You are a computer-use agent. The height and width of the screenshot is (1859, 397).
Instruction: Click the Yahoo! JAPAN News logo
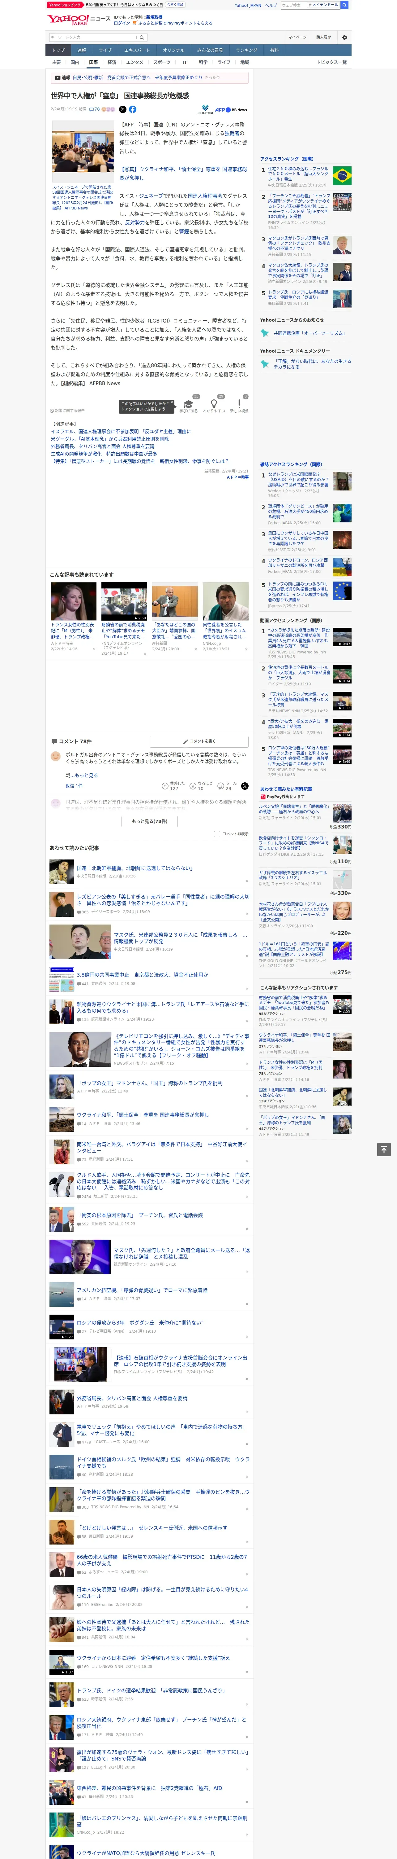(79, 20)
